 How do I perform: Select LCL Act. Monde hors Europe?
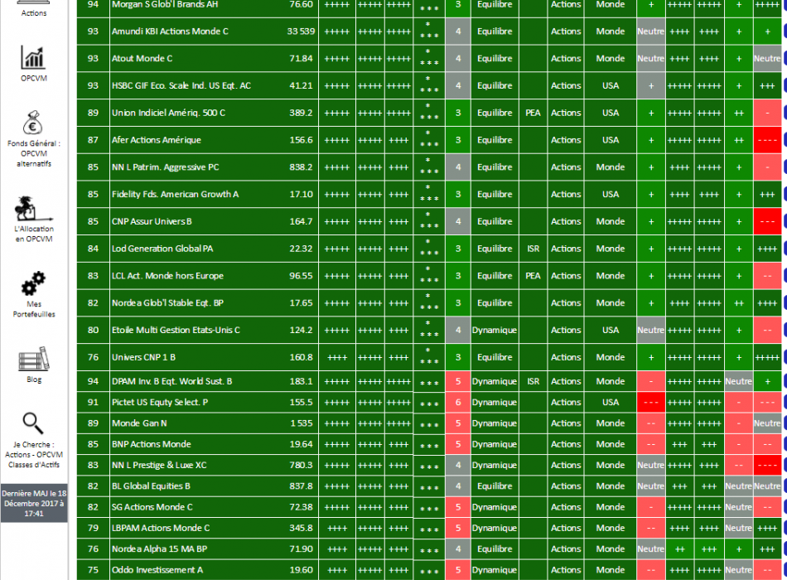coord(167,275)
